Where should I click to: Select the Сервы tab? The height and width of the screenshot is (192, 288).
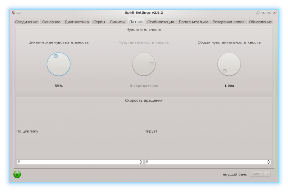tap(99, 22)
